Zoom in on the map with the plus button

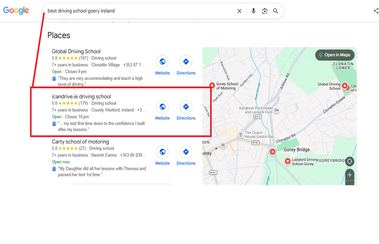point(349,175)
